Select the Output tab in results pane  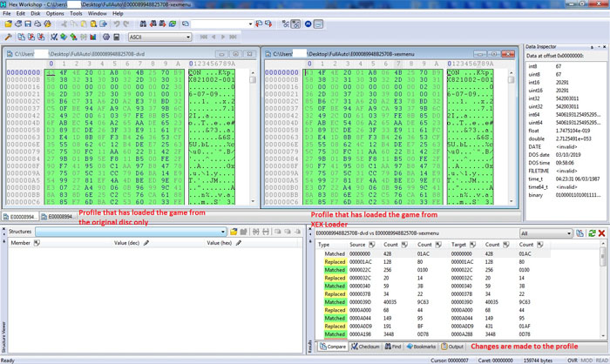453,347
